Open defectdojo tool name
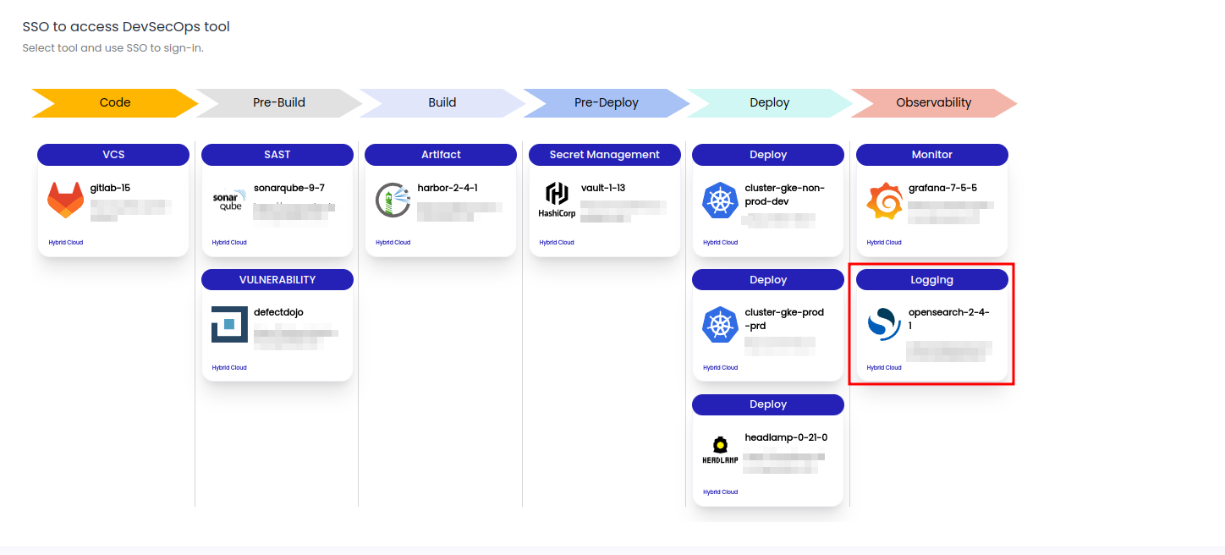The width and height of the screenshot is (1225, 555). [278, 312]
